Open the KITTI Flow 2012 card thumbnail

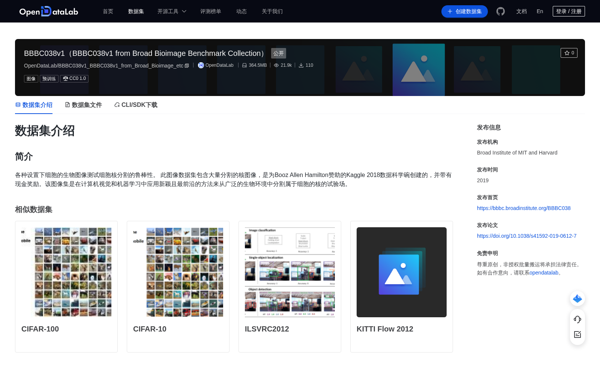(x=402, y=272)
